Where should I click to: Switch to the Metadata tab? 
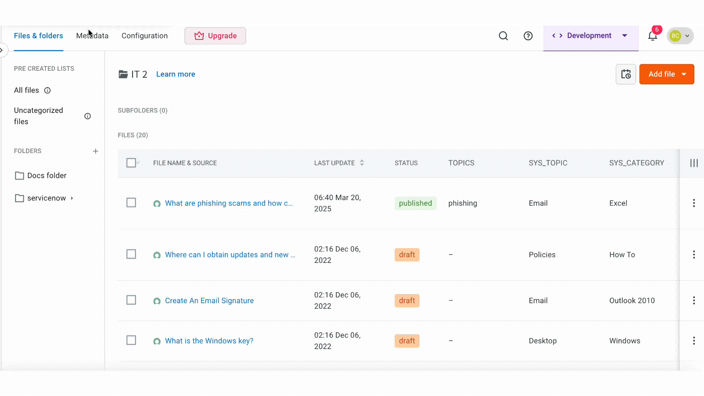[x=92, y=36]
